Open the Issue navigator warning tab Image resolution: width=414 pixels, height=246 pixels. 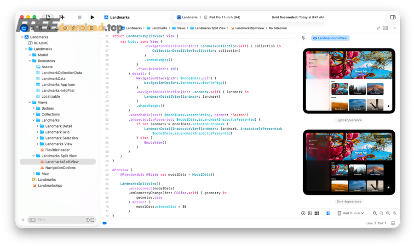pyautogui.click(x=57, y=28)
